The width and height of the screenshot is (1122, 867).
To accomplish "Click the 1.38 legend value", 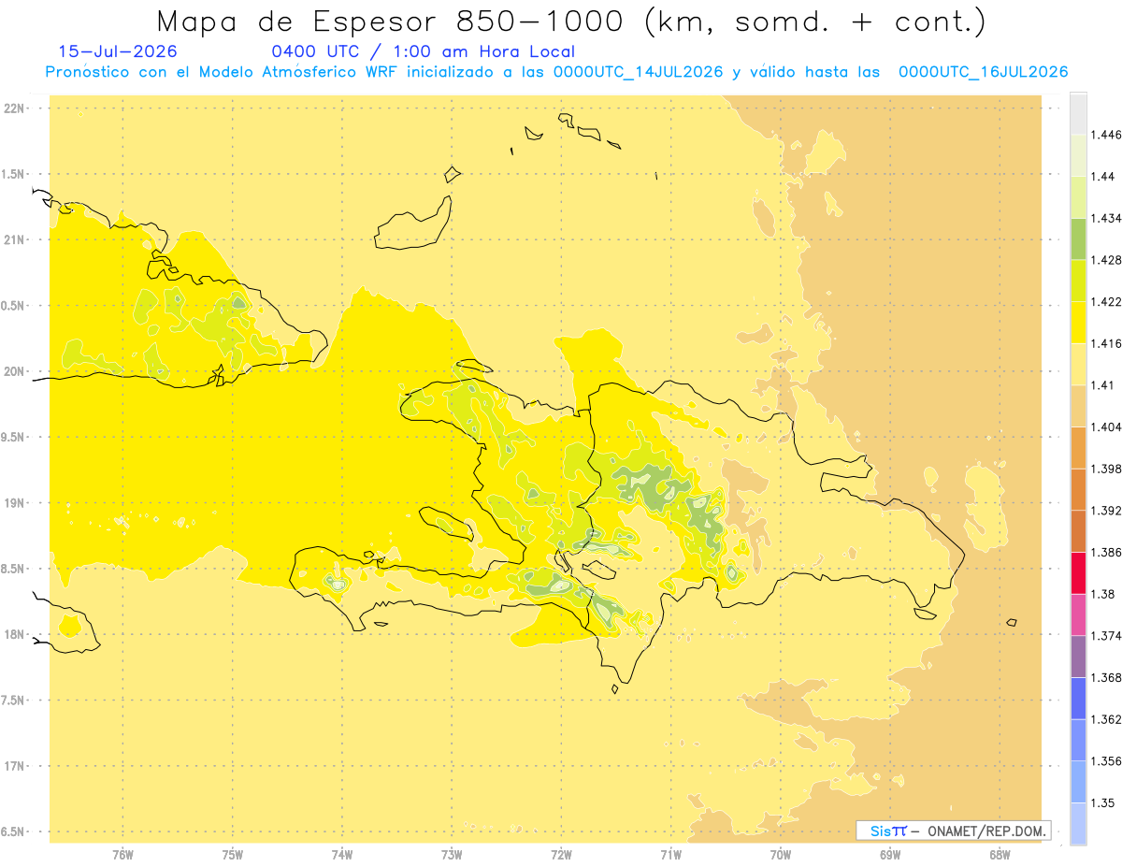I will tap(1103, 594).
